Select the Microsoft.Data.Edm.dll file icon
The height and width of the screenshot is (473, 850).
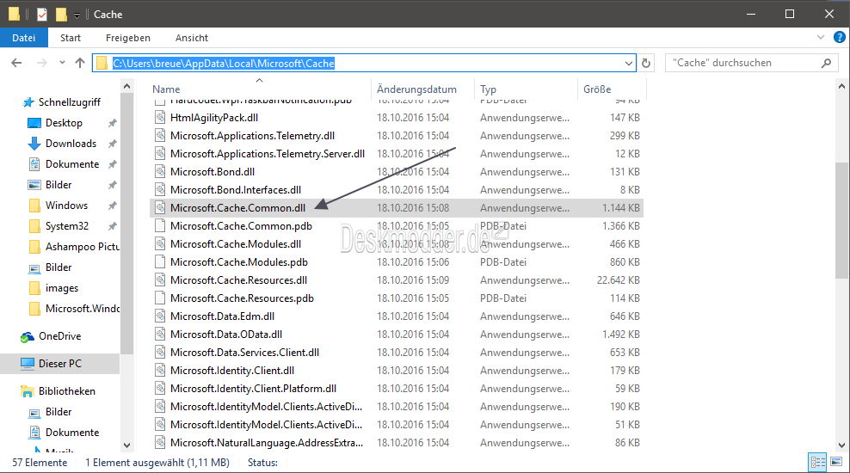point(160,316)
